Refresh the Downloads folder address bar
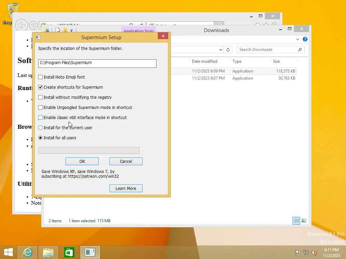Viewport: 346px width, 259px height. point(228,50)
